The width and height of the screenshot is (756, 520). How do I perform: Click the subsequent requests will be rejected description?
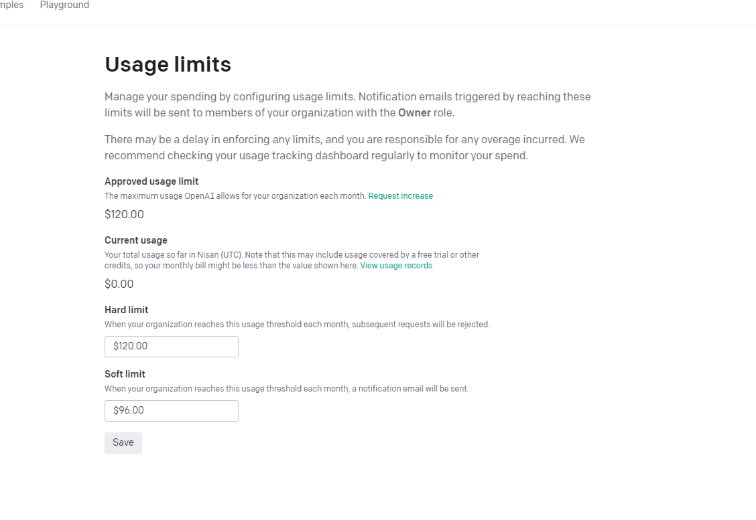coord(297,325)
